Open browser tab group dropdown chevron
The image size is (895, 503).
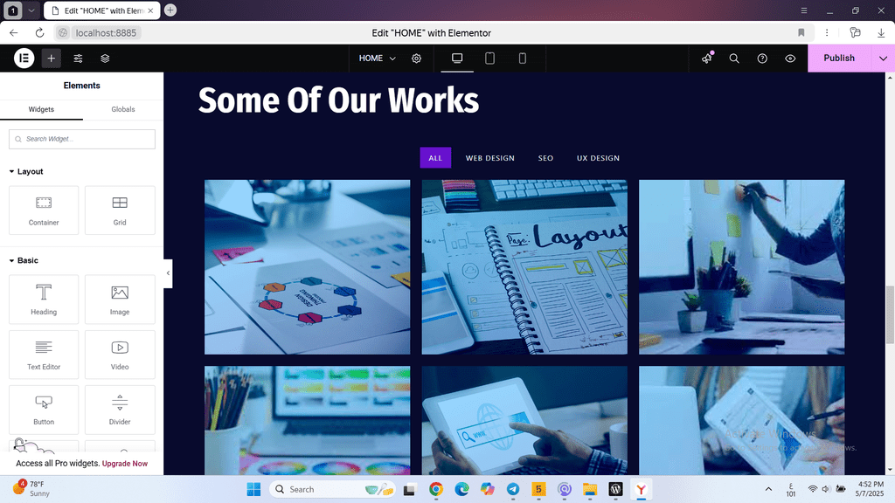[31, 10]
